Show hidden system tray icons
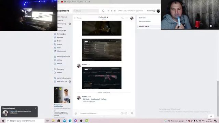This screenshot has width=219, height=123. (x=186, y=121)
